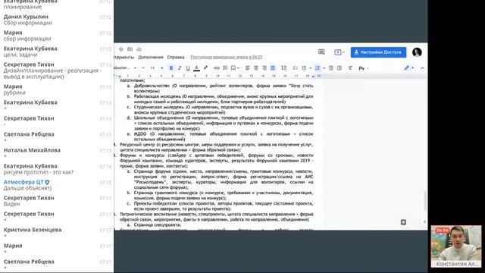Open the text color picker
This screenshot has width=485, height=273.
pos(196,68)
